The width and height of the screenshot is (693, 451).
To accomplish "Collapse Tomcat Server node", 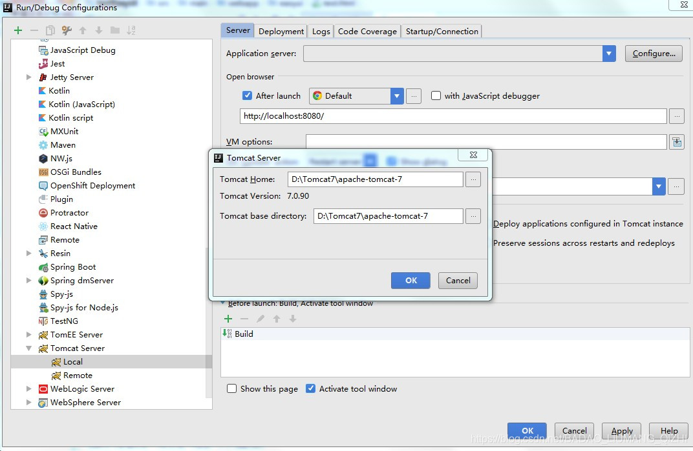I will tap(28, 348).
